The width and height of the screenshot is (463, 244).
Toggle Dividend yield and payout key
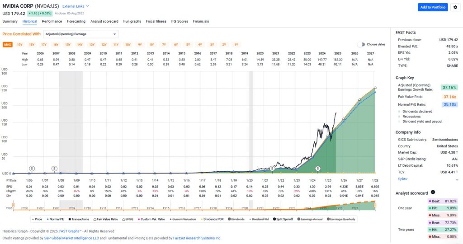point(420,121)
